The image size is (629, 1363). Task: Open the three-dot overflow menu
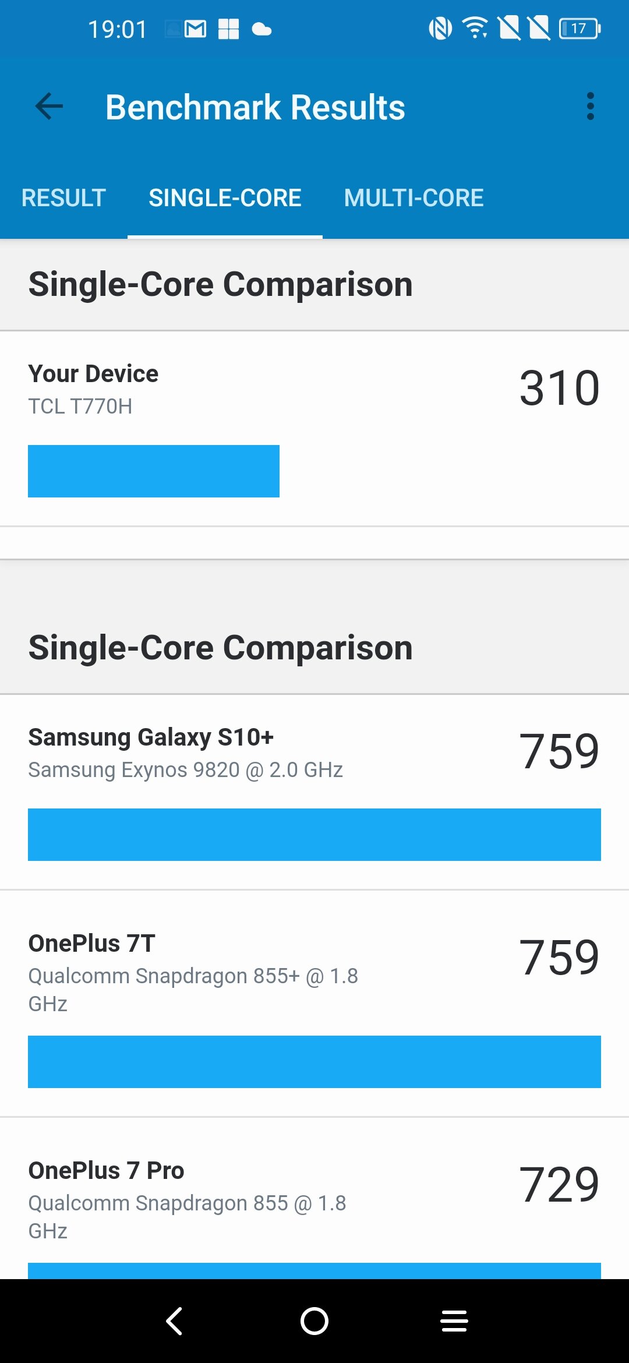(591, 107)
